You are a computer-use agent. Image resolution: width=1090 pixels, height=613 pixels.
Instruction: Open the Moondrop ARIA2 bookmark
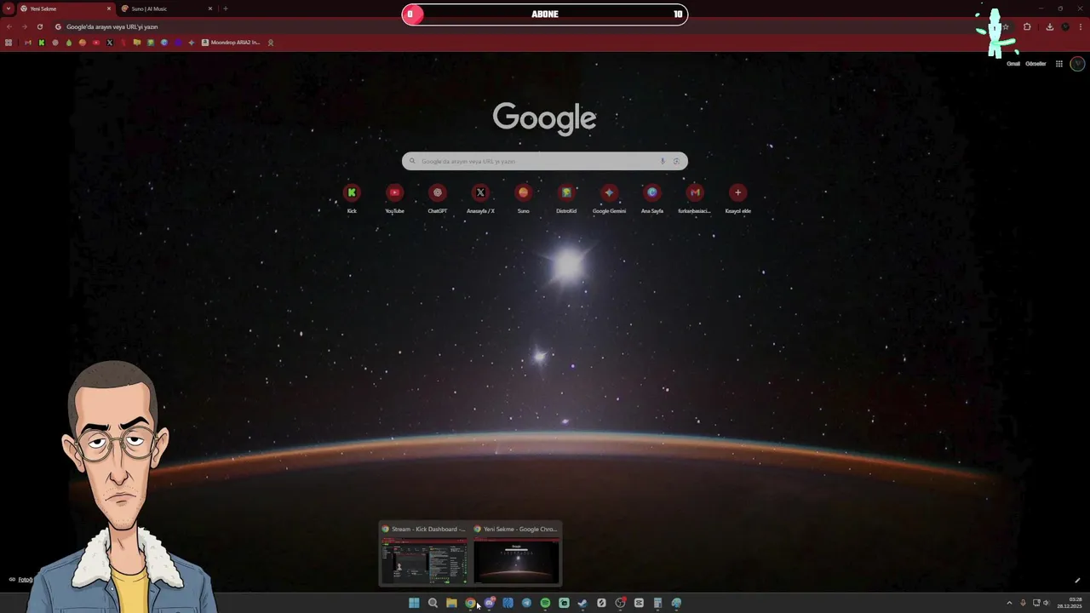tap(231, 43)
